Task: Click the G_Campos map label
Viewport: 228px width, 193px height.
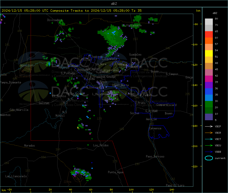Action: point(172,74)
